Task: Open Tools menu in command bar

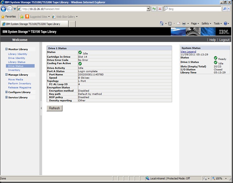Action: [218, 24]
